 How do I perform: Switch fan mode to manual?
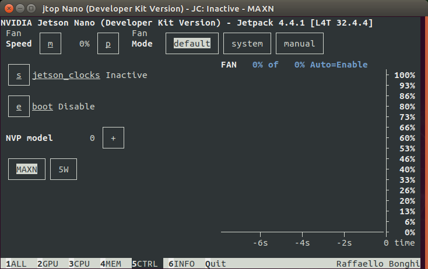tap(300, 44)
